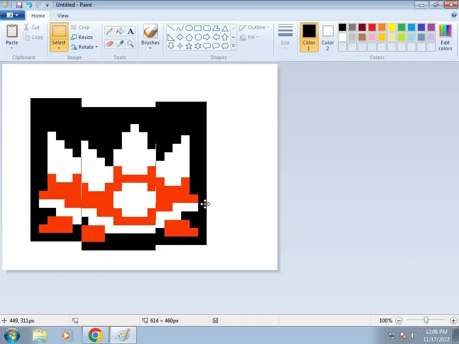Click the Undo arrow in title bar
Viewport: 459px width, 344px height.
[x=29, y=4]
